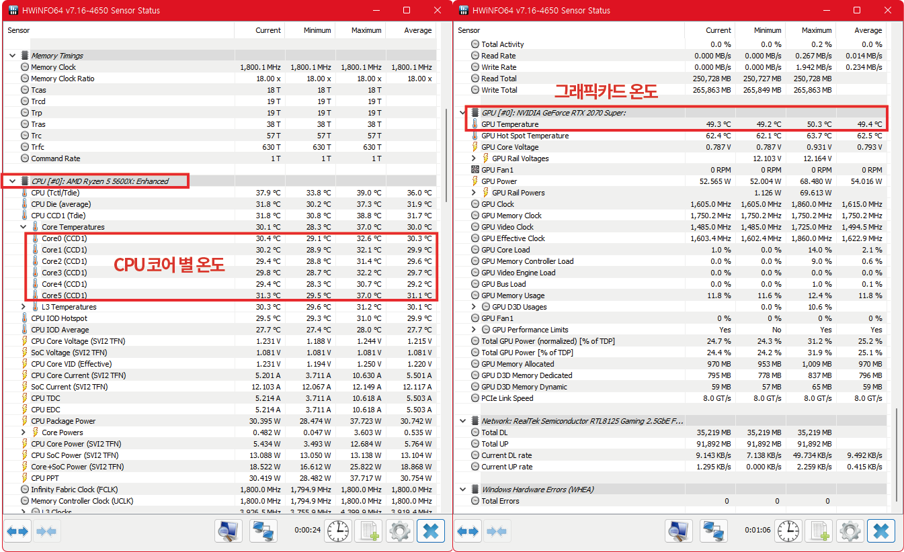
Task: Click shrink-columns grey arrows in right window toolbar
Action: [x=497, y=531]
